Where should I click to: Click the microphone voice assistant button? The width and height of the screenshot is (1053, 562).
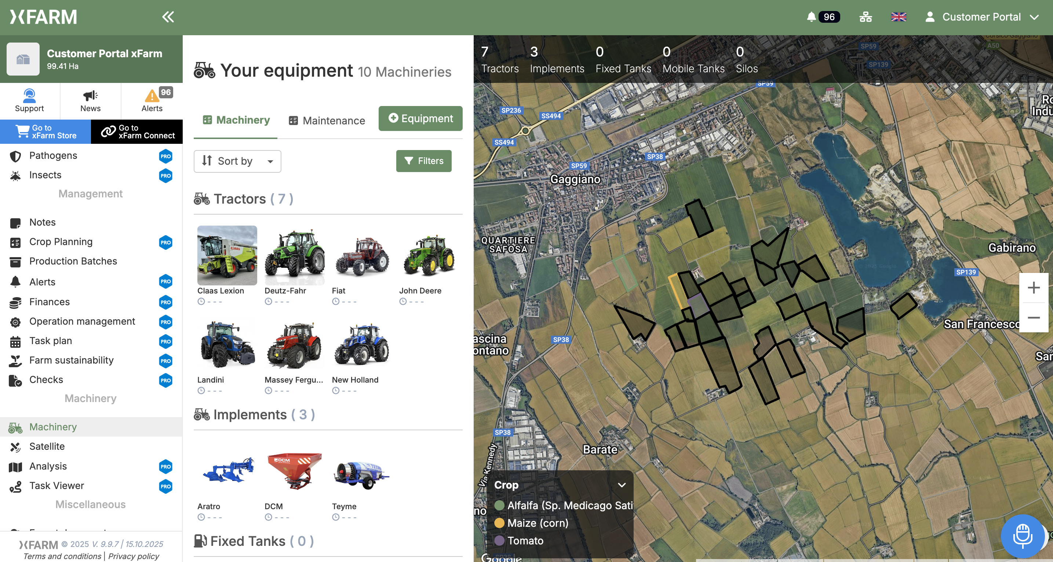pos(1022,536)
